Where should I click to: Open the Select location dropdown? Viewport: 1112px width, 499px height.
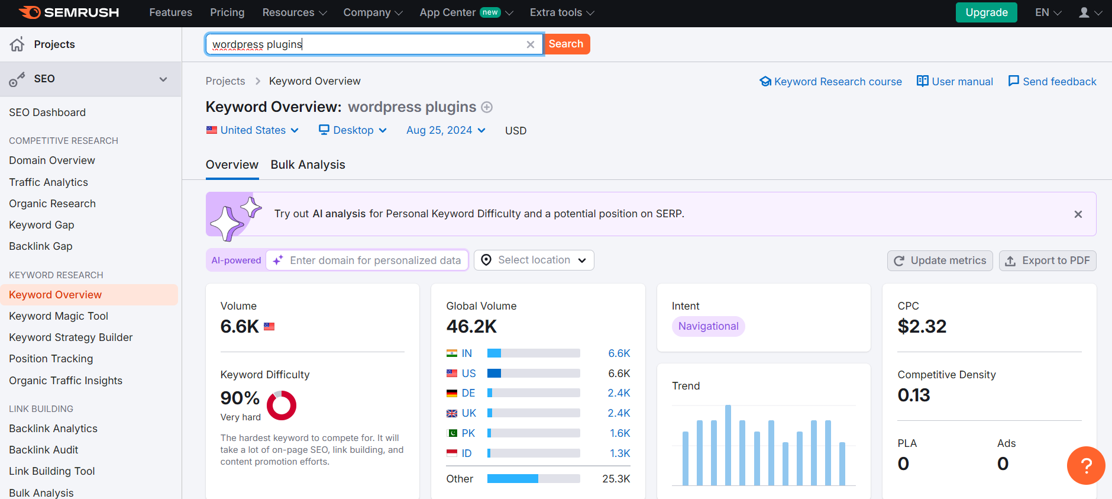pyautogui.click(x=534, y=260)
